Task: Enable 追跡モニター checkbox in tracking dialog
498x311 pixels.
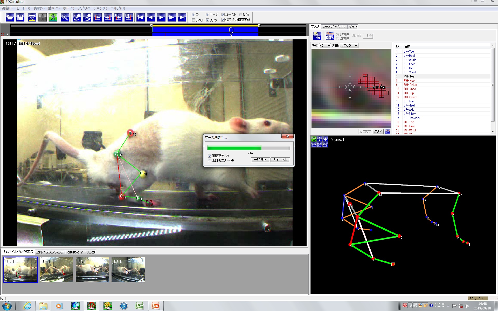Action: point(210,160)
